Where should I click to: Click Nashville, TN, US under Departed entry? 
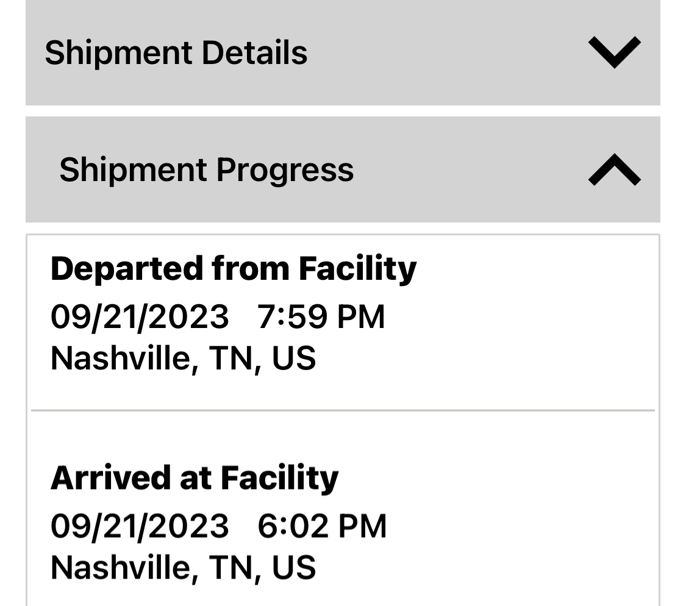coord(183,358)
